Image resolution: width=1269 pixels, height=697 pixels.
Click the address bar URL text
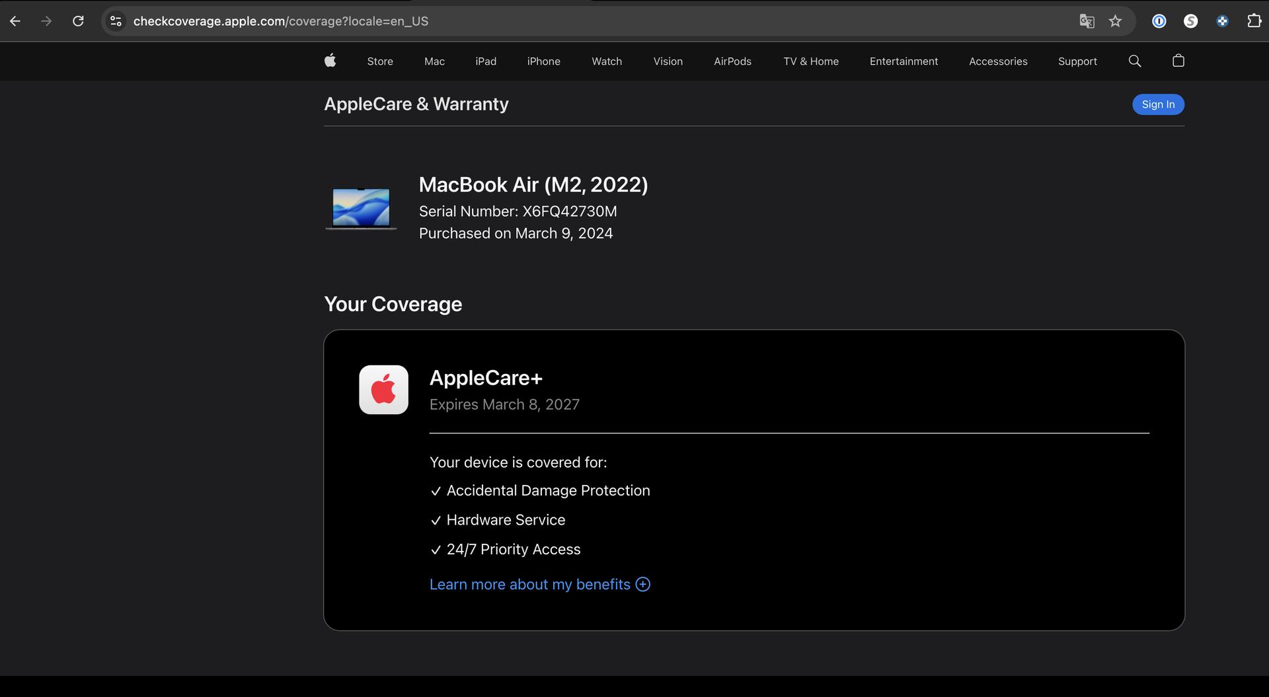281,21
